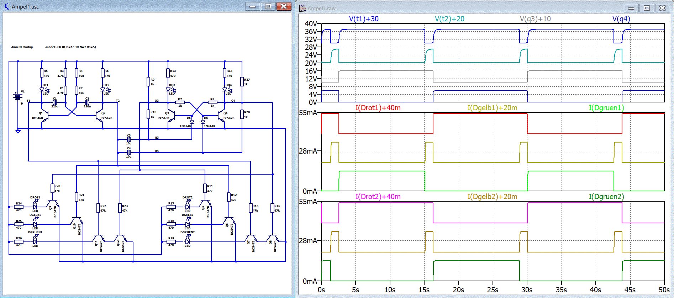
Task: Click transistor Q3 BC546B symbol
Action: point(171,116)
